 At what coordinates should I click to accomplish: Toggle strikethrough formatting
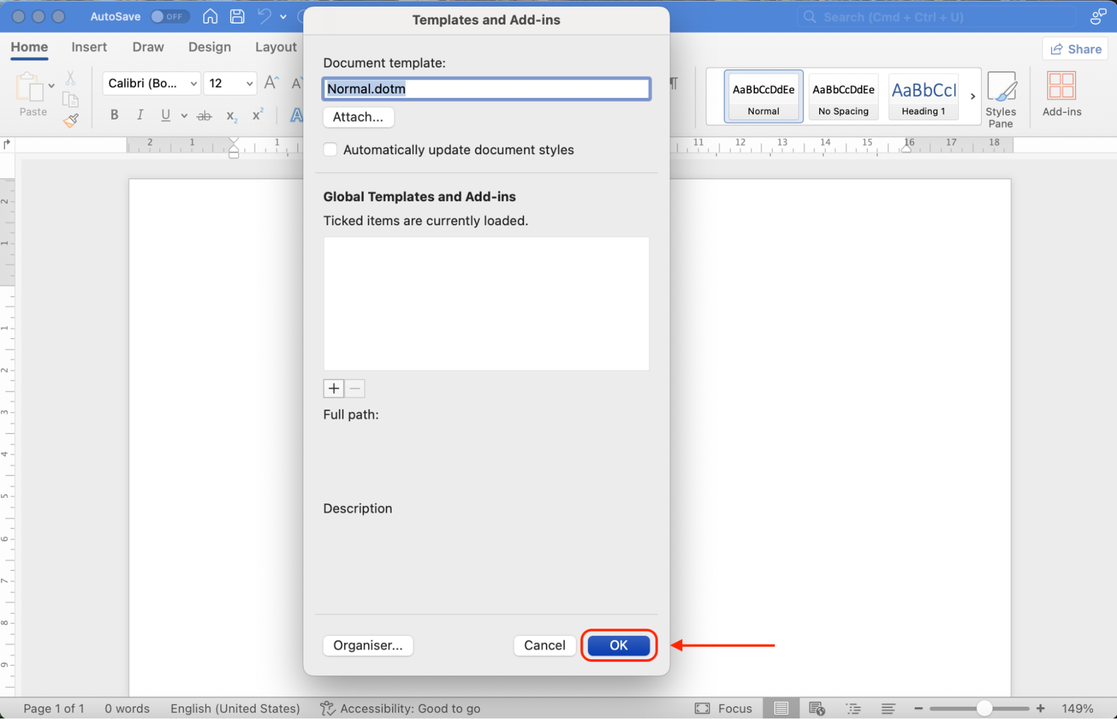pos(204,115)
